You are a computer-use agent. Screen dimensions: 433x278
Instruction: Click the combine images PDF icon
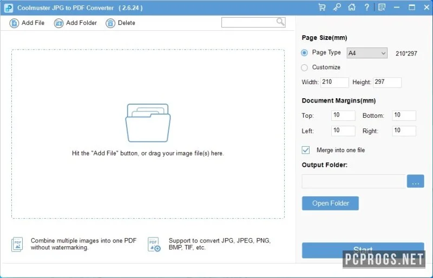(17, 245)
